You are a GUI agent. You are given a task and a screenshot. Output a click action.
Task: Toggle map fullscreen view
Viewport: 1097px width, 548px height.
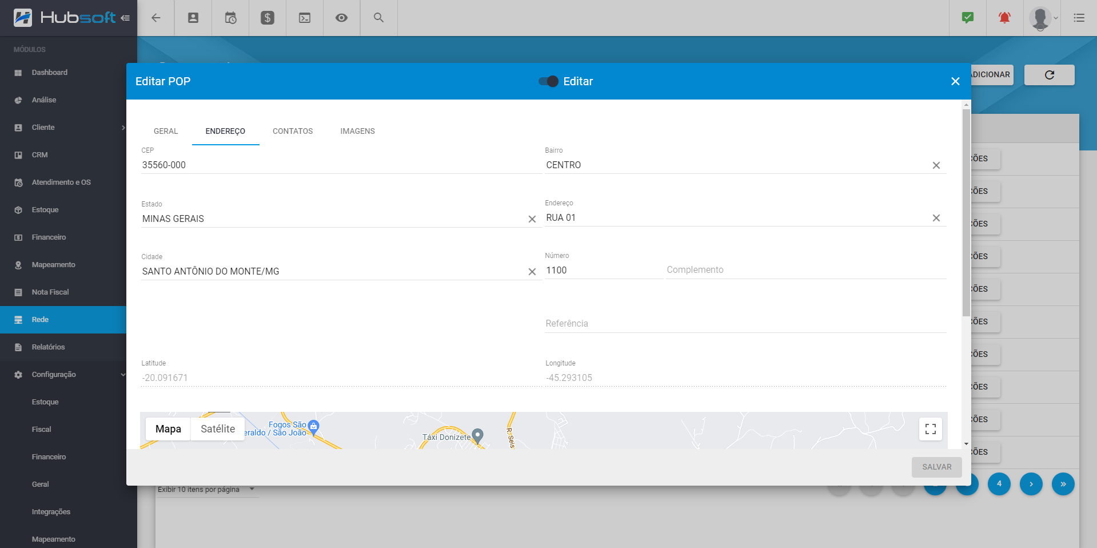coord(931,429)
